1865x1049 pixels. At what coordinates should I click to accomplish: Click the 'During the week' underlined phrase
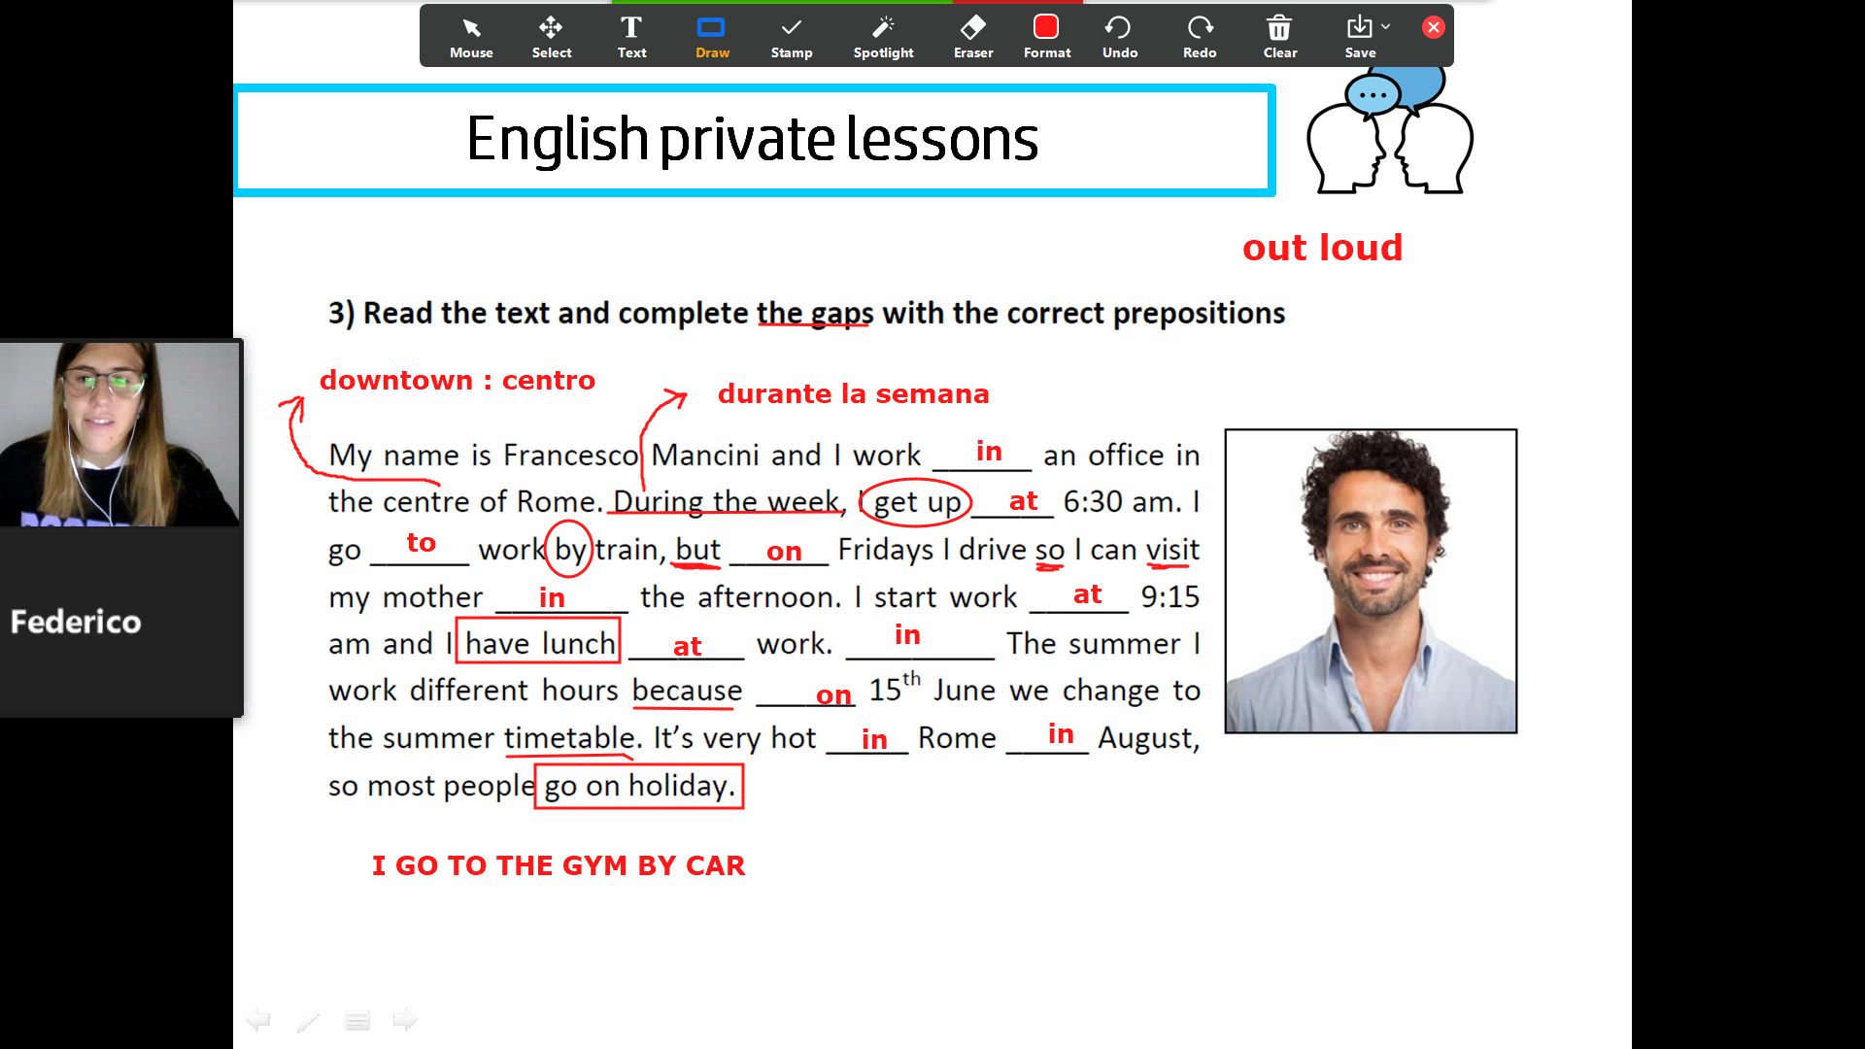726,501
